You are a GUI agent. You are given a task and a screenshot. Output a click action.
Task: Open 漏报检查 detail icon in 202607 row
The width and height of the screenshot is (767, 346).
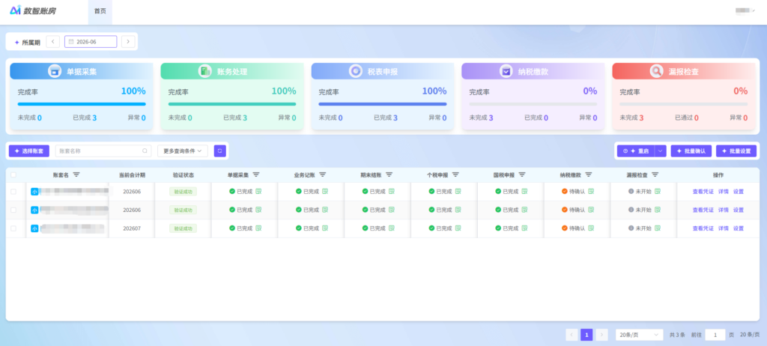(x=658, y=228)
